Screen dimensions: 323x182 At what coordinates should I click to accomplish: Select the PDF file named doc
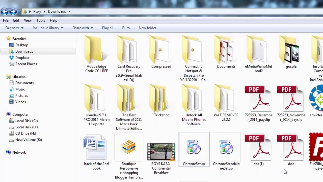click(291, 150)
